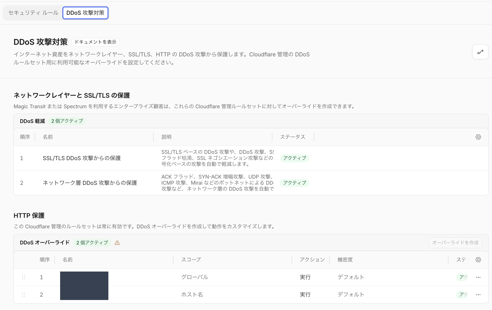Click デフォルト sensitivity in the ホスト名 row

[x=351, y=294]
